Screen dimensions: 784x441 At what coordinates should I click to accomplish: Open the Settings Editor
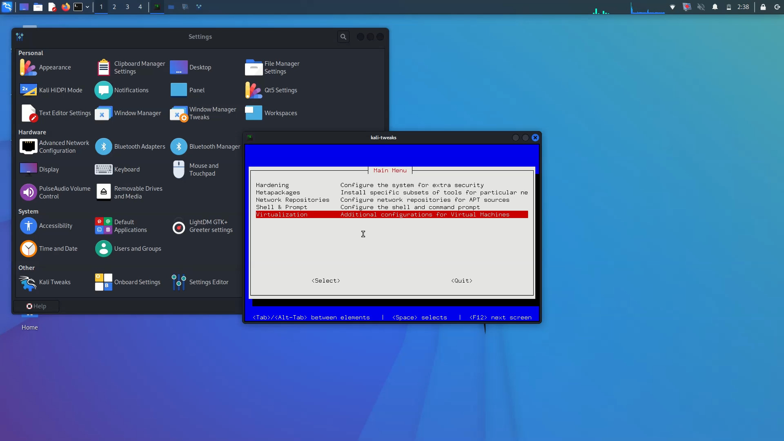[200, 282]
